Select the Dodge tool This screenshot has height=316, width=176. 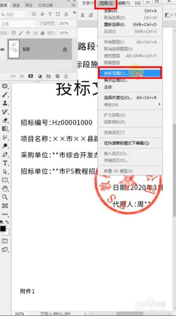5,146
